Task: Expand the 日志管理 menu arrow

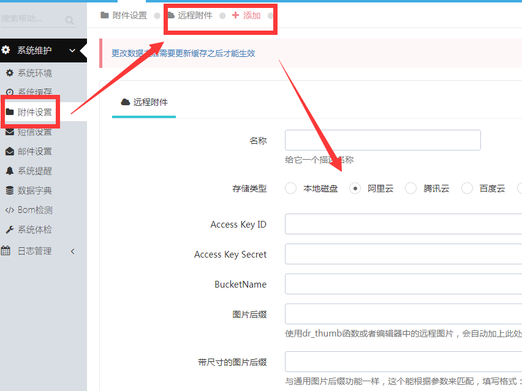Action: pos(72,251)
